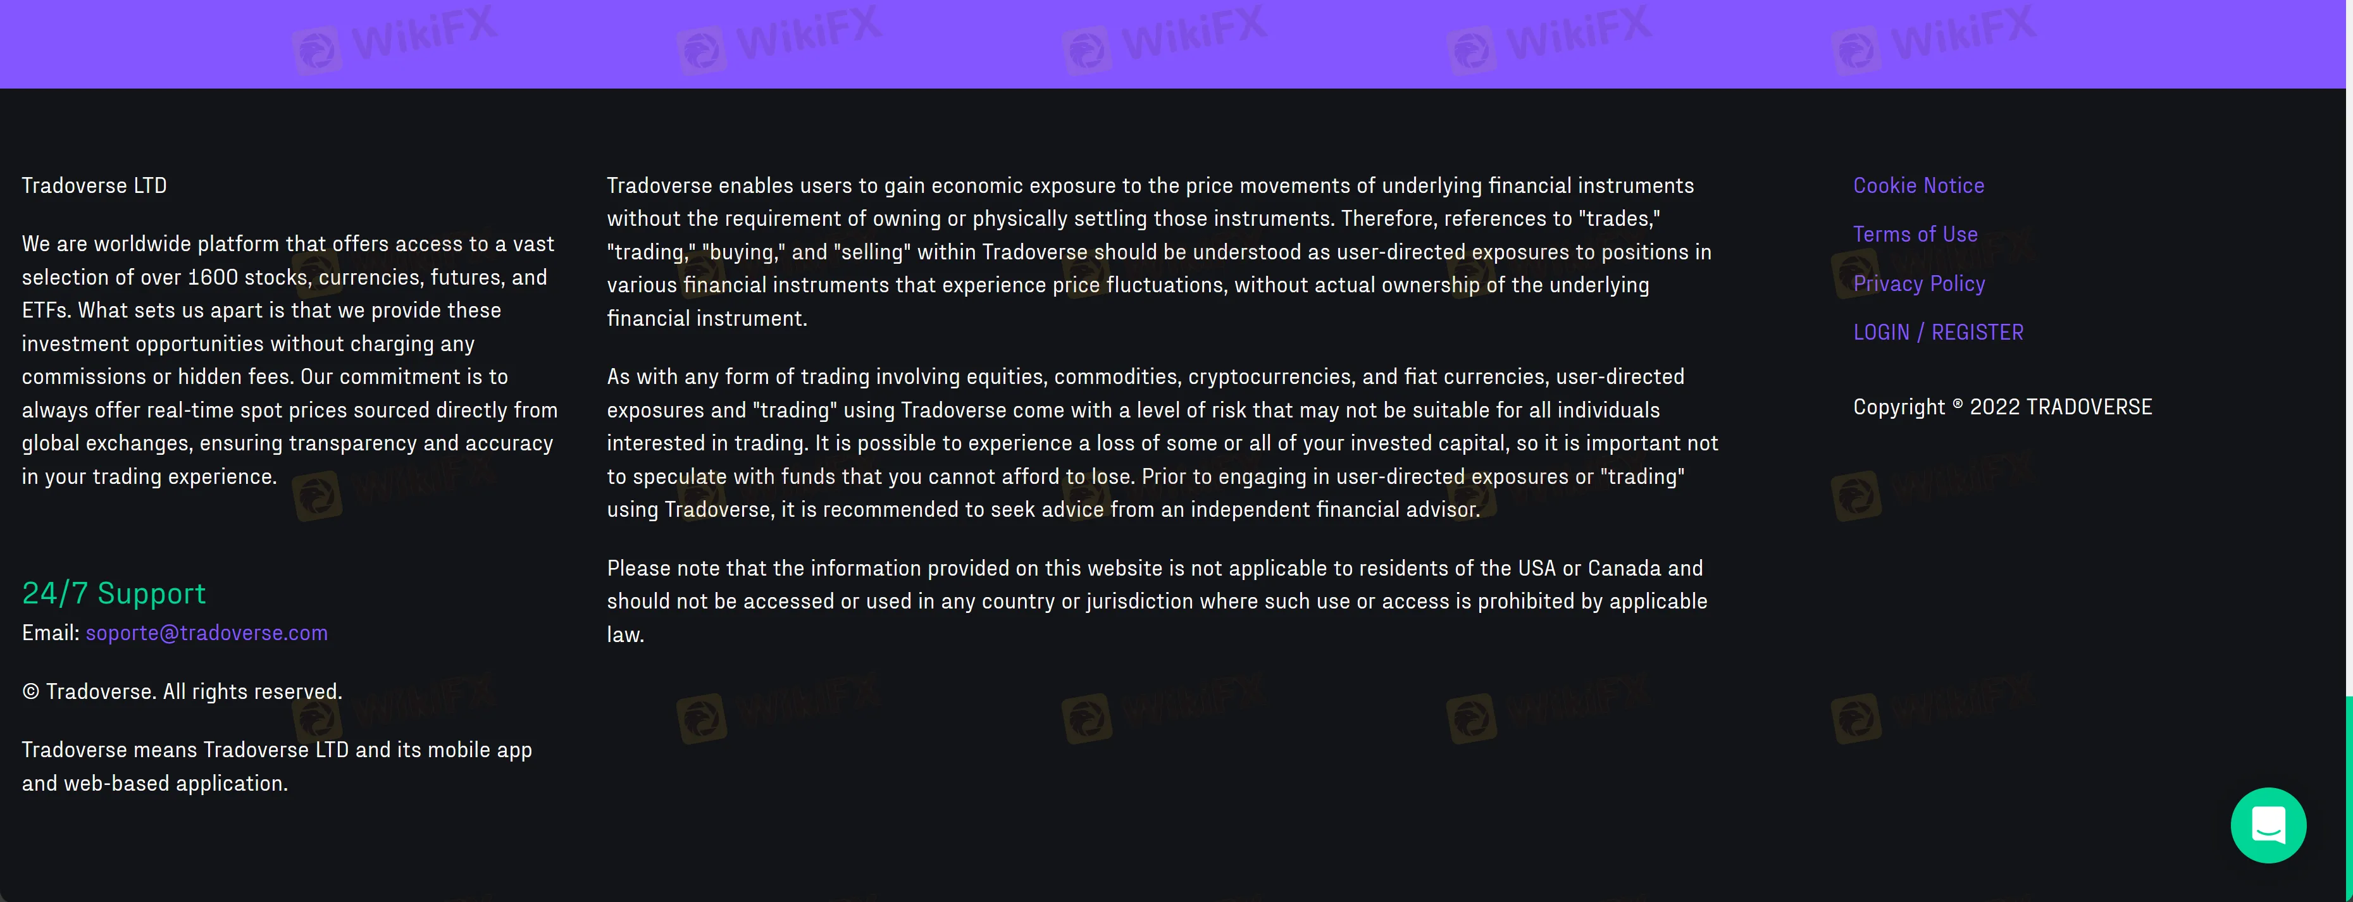This screenshot has height=902, width=2353.
Task: Click the scrollbar track above the green thumb
Action: [x=2349, y=365]
